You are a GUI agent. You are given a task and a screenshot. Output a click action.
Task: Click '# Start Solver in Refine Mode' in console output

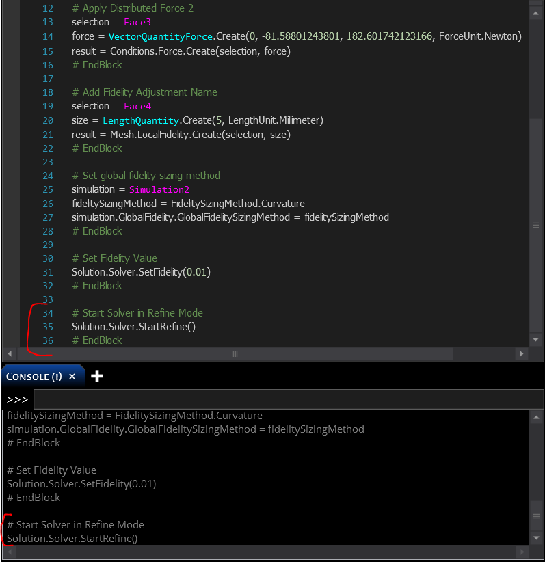(x=75, y=524)
